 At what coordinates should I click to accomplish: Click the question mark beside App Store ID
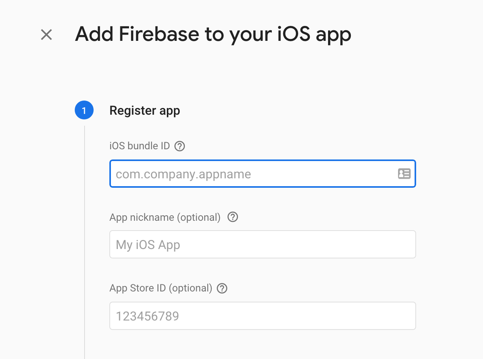pyautogui.click(x=221, y=288)
